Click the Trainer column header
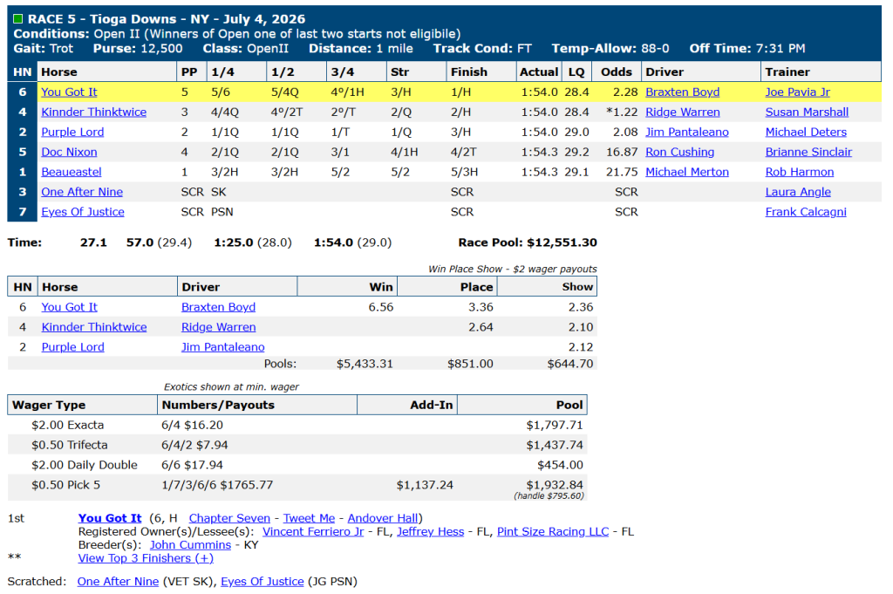The height and width of the screenshot is (594, 893). coord(821,72)
